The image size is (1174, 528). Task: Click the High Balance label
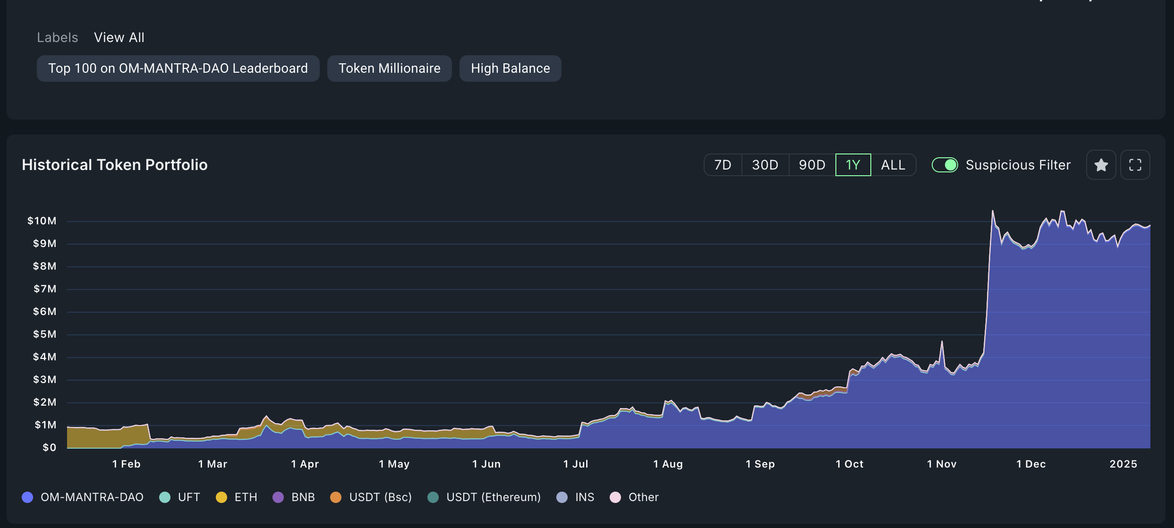pos(510,68)
